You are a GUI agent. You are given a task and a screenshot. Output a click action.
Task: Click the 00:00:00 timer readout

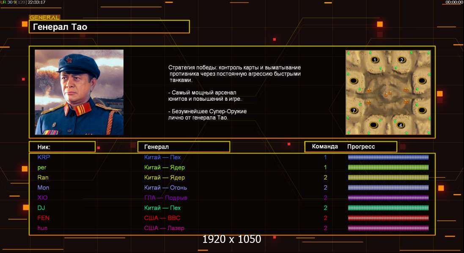tap(454, 3)
